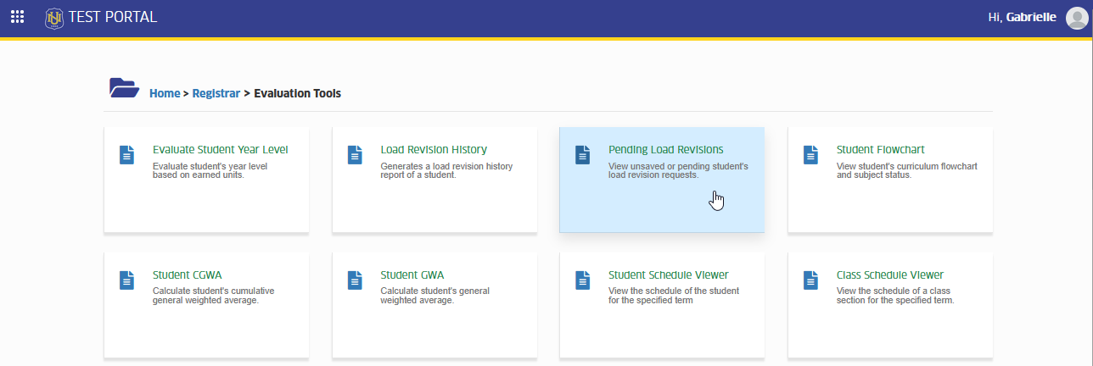This screenshot has width=1093, height=366.
Task: Click description 'Calculate student's general weighted average.'
Action: [x=435, y=296]
